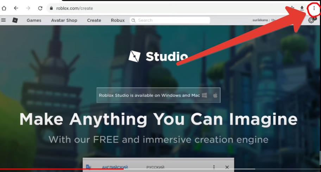Click the lock icon in the address bar
The image size is (321, 172).
click(x=51, y=8)
